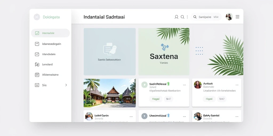The image size is (273, 136).
Task: Click the Galaly Samiol avatar
Action: coord(198,116)
